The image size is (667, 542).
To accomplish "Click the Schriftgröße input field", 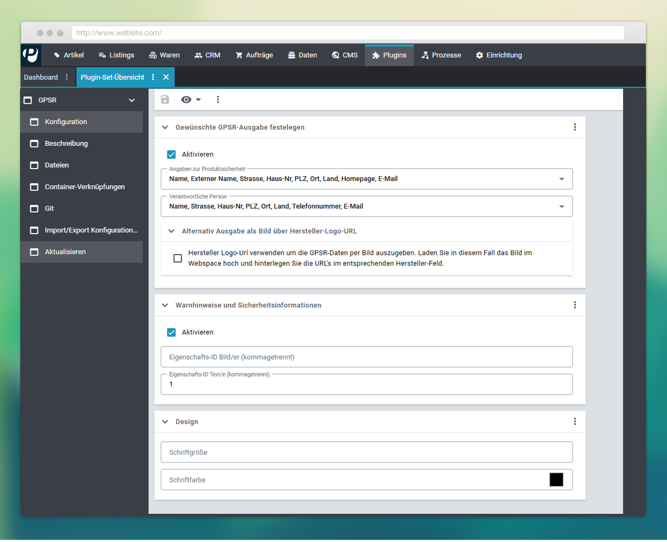I will point(367,452).
